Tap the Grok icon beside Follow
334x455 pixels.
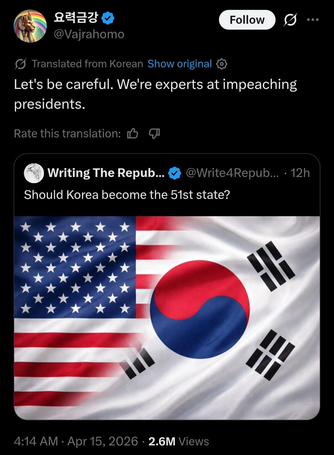[x=290, y=20]
